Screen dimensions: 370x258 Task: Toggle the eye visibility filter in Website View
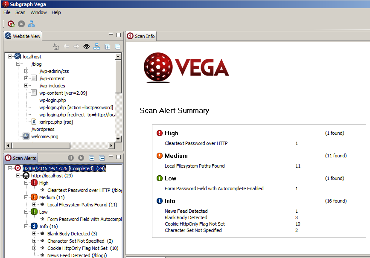click(87, 46)
